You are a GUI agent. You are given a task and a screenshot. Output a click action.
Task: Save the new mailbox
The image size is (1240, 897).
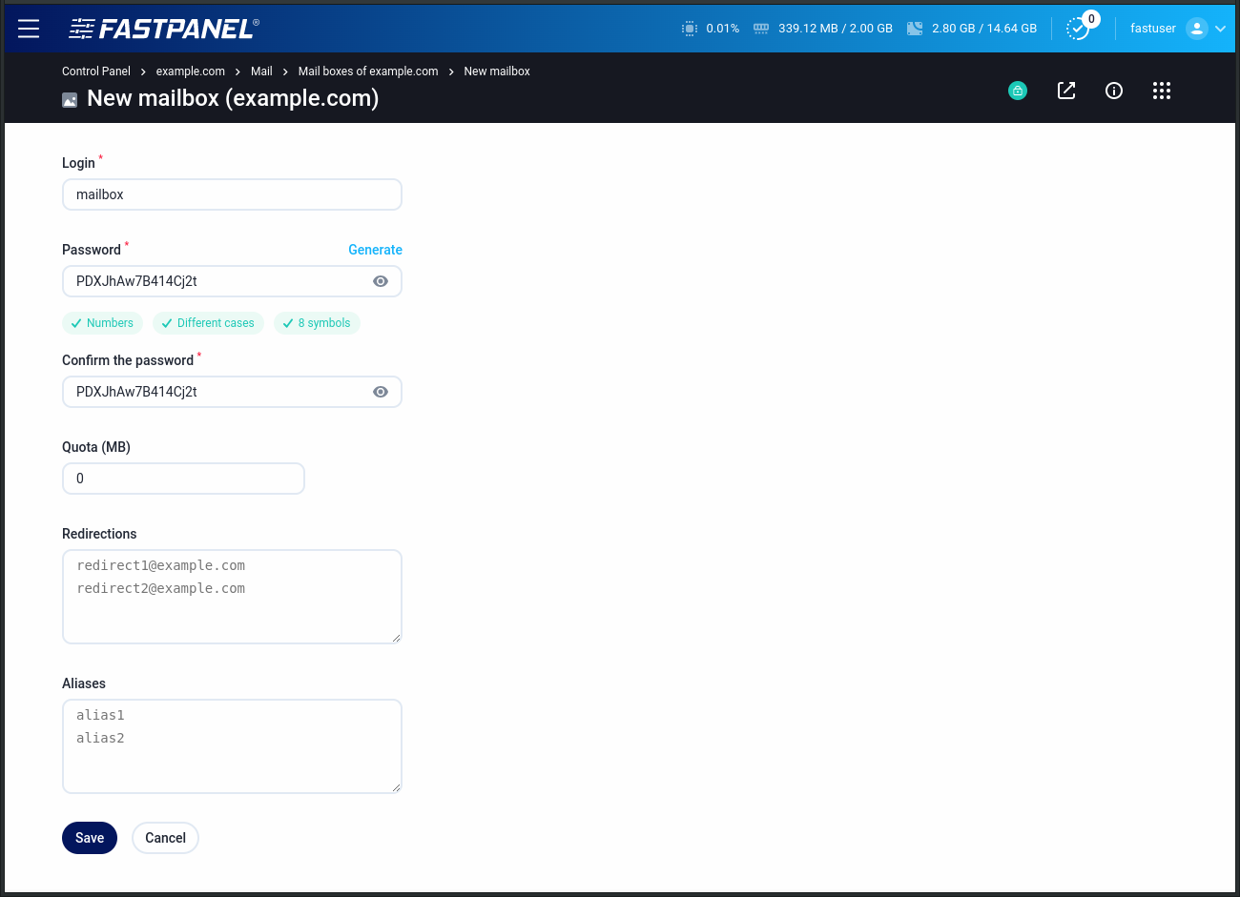90,838
